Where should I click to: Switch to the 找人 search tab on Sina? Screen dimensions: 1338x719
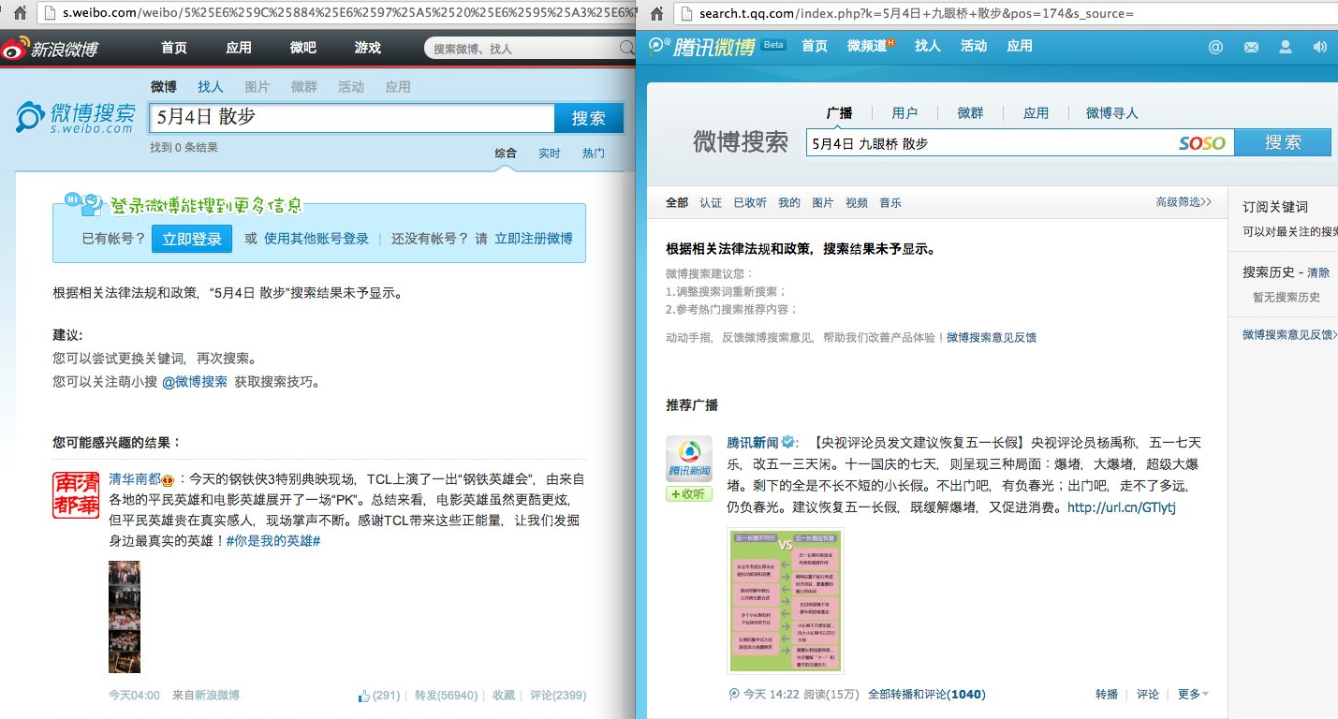coord(211,87)
